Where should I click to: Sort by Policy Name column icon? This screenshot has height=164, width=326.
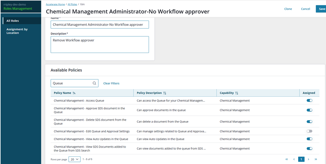click(74, 93)
